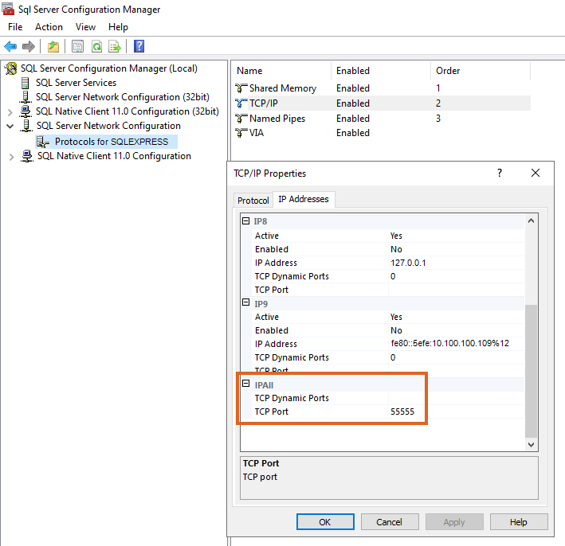Collapse the IP8 section
The image size is (565, 546).
tap(245, 221)
